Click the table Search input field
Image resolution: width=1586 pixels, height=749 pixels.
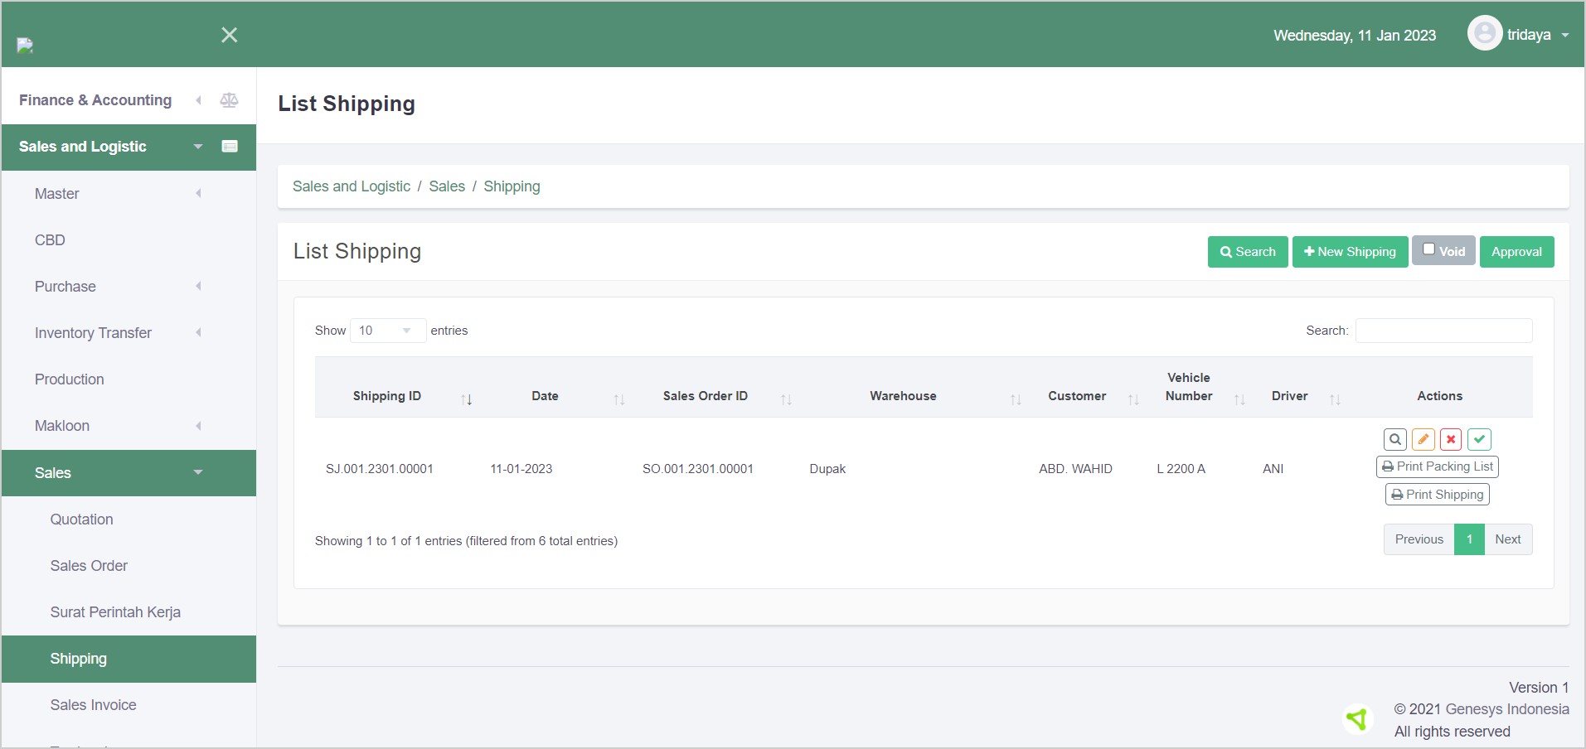coord(1443,331)
